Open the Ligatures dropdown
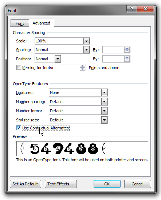161x200 pixels. point(104,93)
